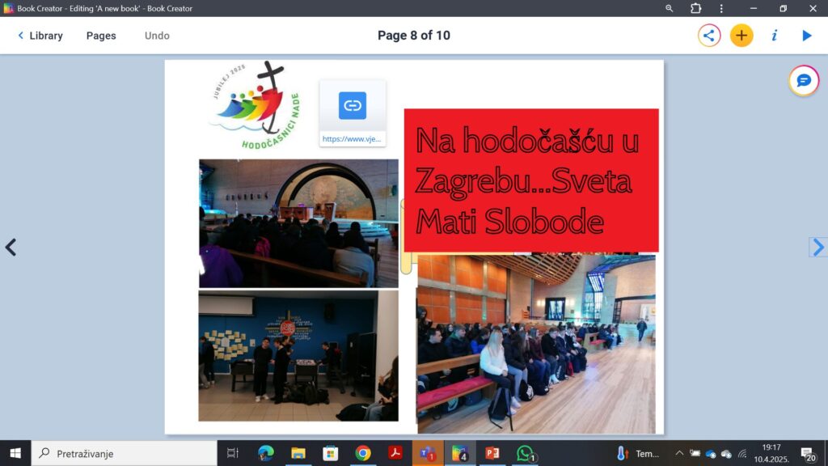
Task: Select the Hodočasnici nade jubilee logo
Action: [253, 105]
